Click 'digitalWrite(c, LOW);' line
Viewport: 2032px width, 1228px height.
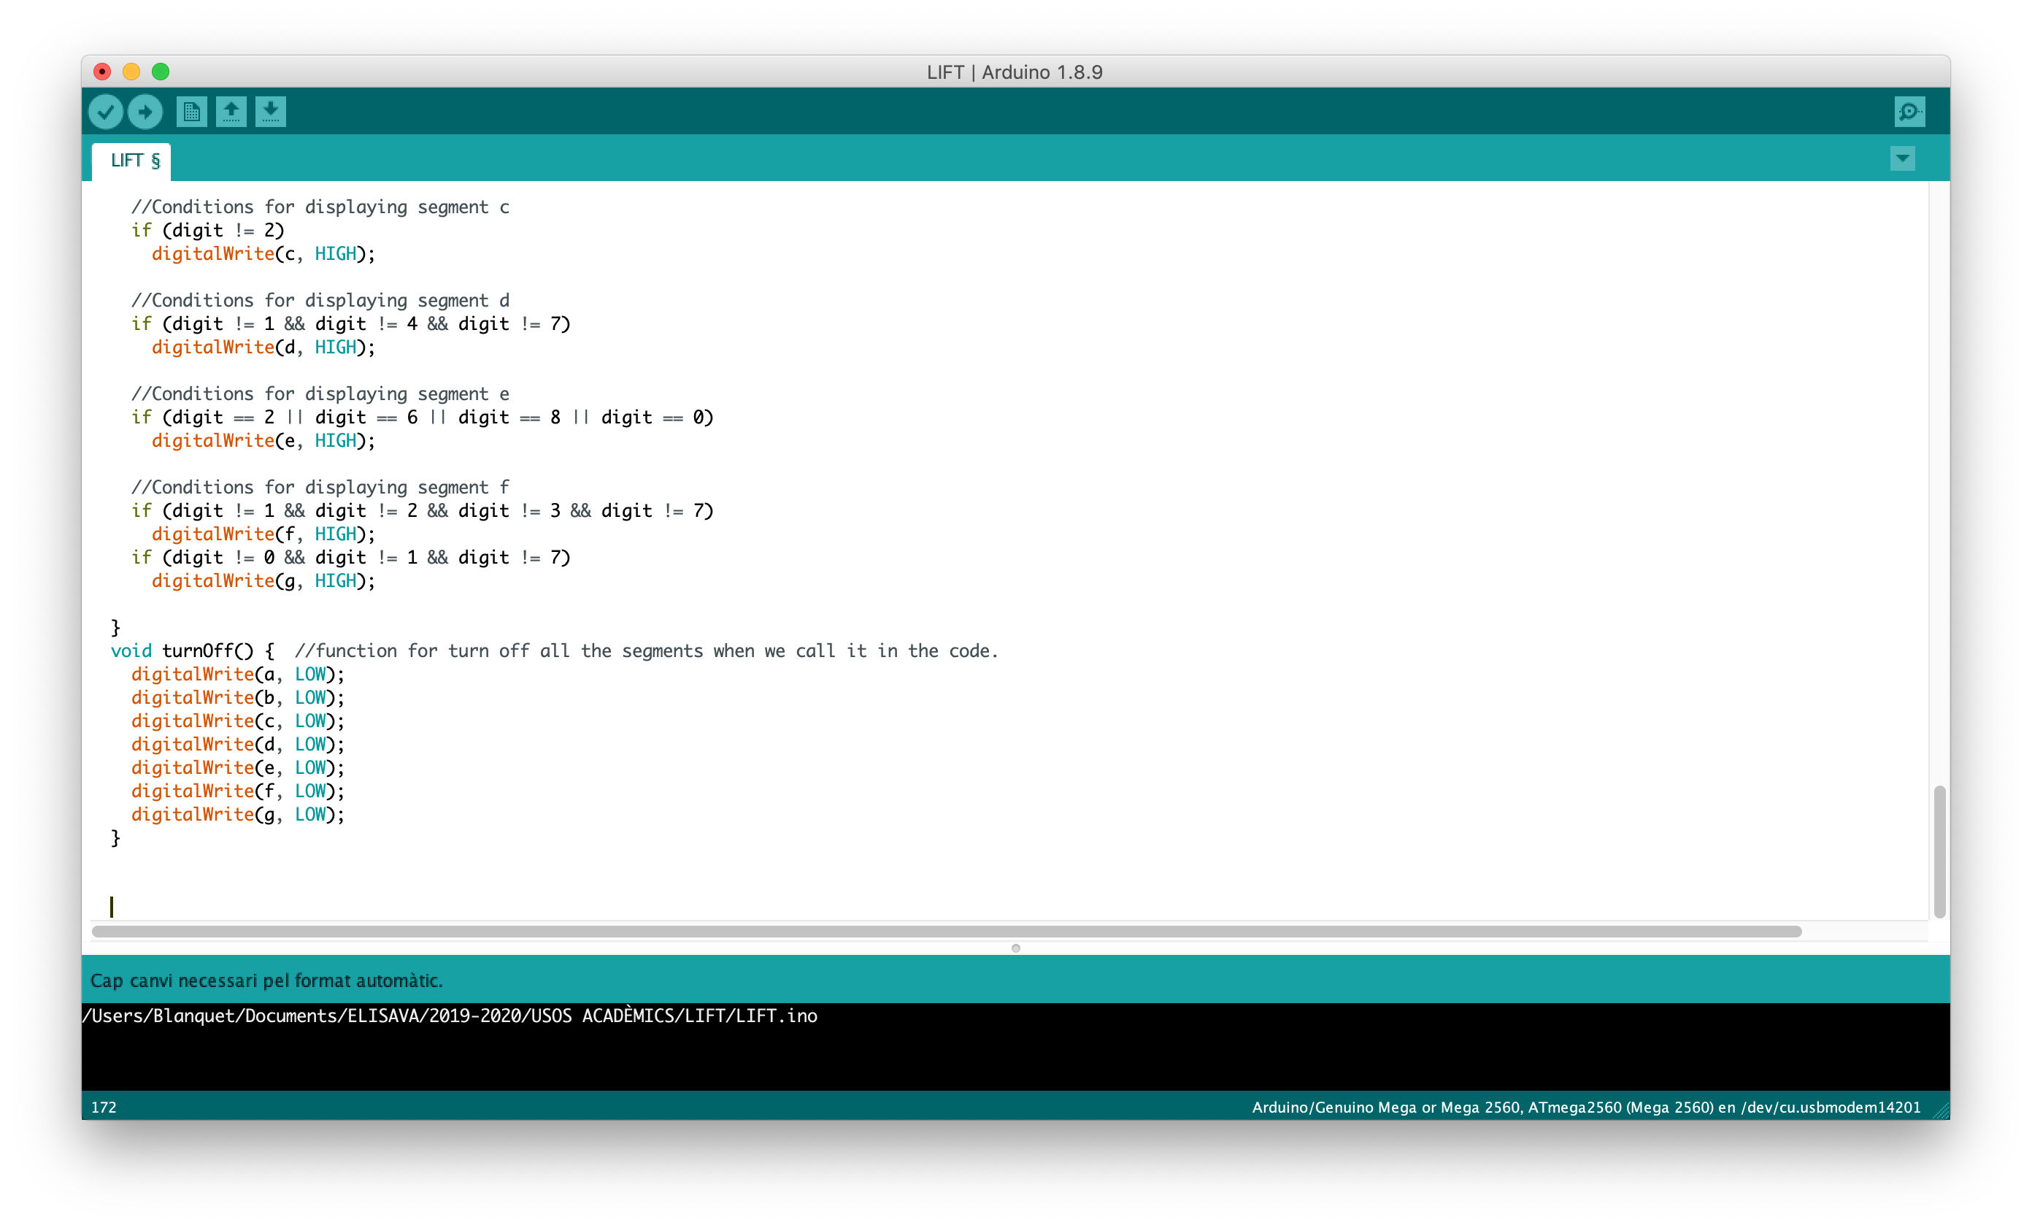pyautogui.click(x=237, y=721)
